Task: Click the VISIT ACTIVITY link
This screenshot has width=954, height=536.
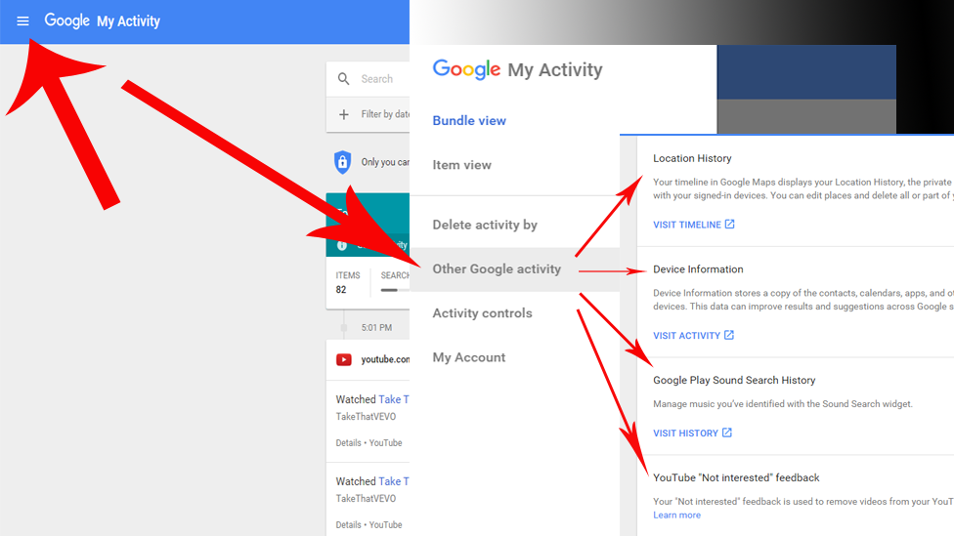Action: (686, 336)
